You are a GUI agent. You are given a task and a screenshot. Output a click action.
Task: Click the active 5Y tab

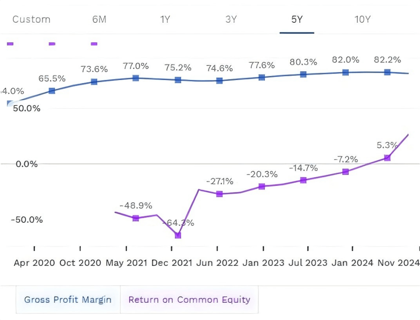[297, 20]
